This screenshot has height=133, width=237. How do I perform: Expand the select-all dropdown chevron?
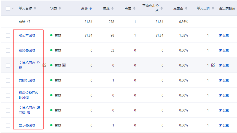pyautogui.click(x=13, y=8)
